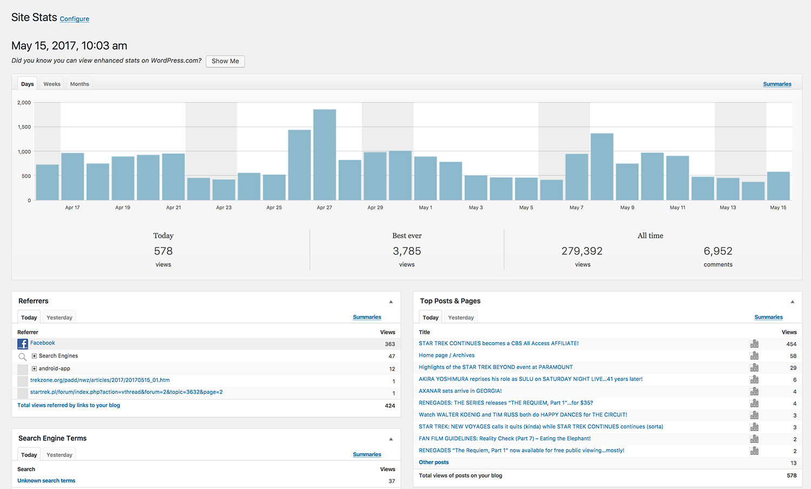Click the Apr 27 peak bar
The width and height of the screenshot is (811, 489).
pos(324,155)
